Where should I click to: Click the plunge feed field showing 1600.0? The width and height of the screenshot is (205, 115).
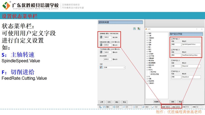(108, 52)
